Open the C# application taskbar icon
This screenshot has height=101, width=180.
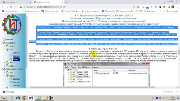[x=38, y=98]
